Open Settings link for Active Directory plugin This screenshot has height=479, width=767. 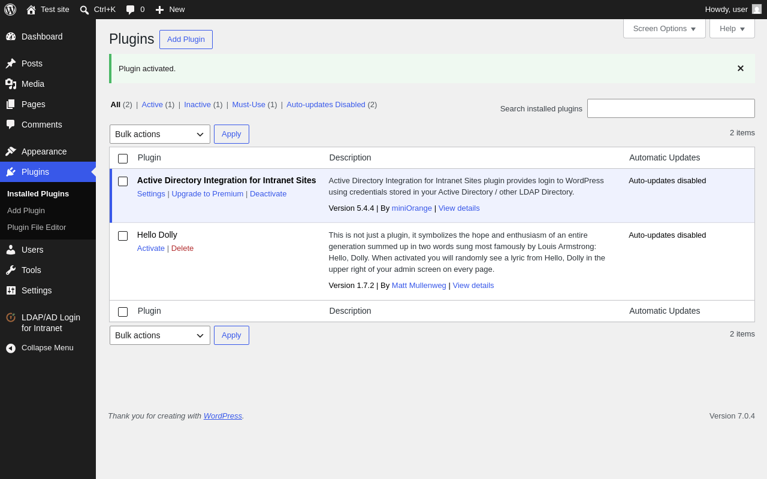coord(151,194)
